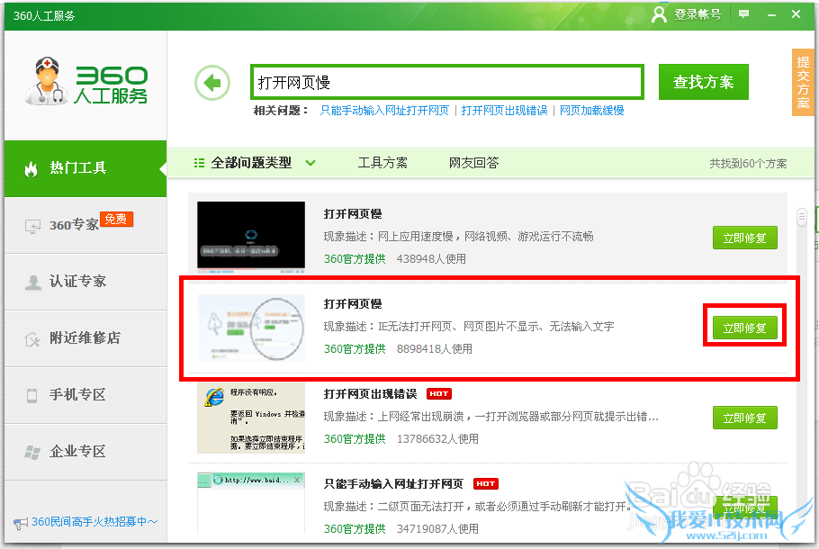Click the monitor icon beside 360专家
Viewport: 819px width, 549px height.
33,226
